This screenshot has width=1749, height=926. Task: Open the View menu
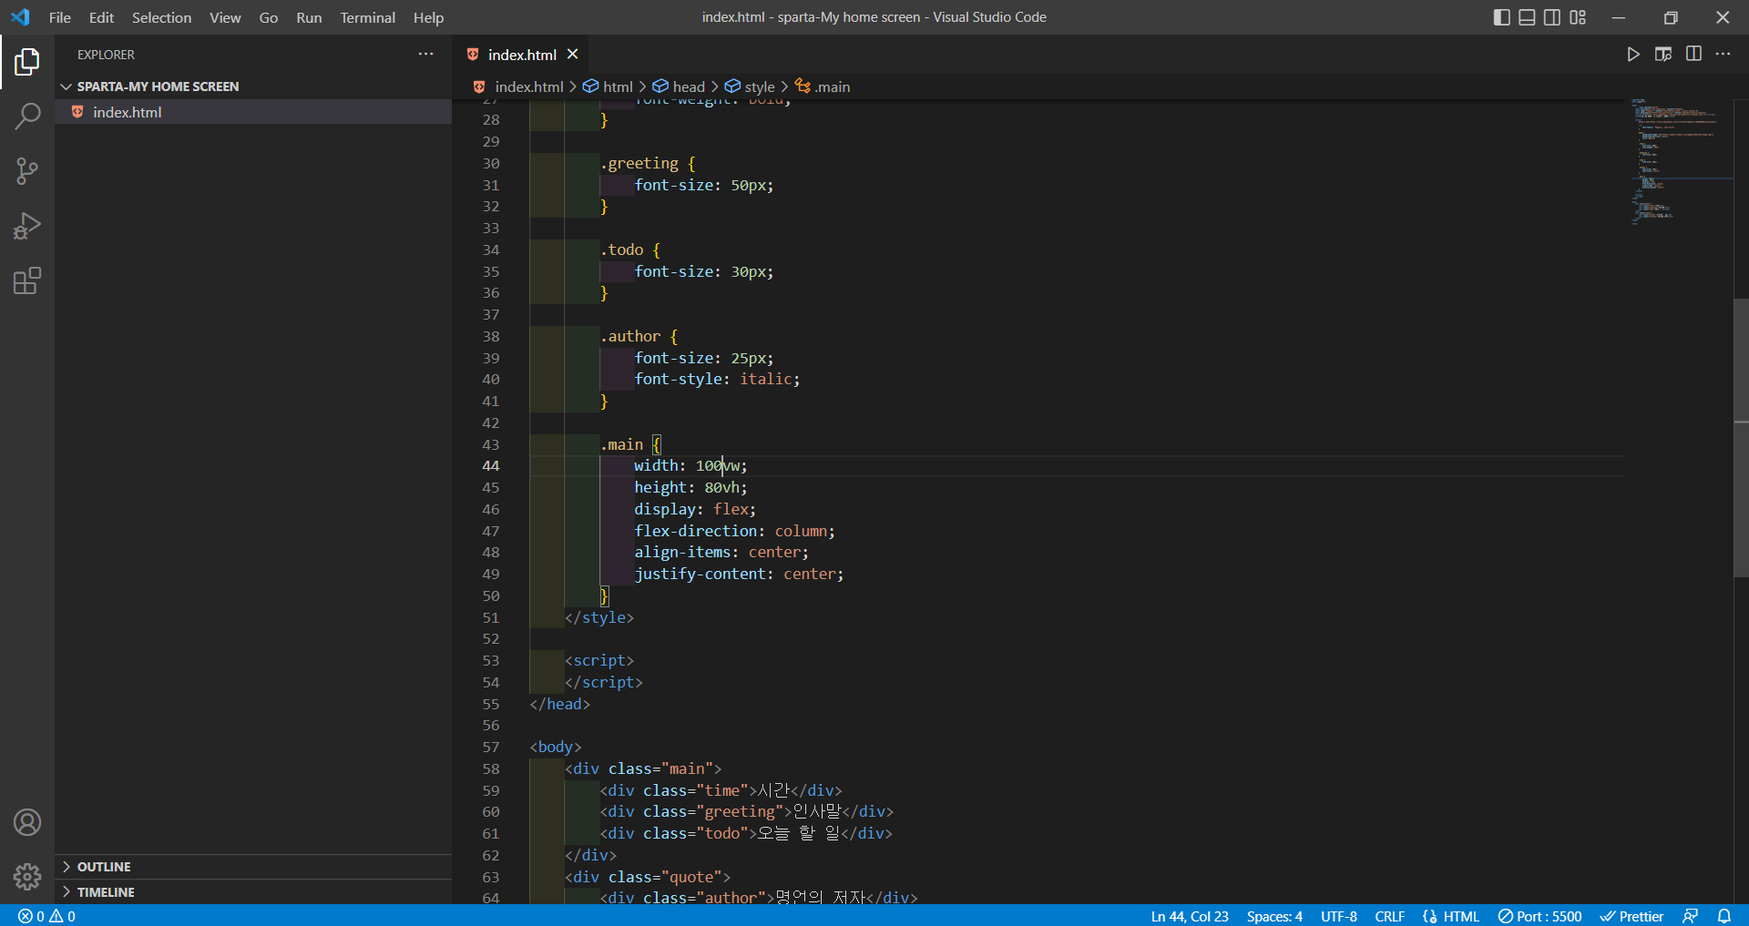pyautogui.click(x=225, y=17)
